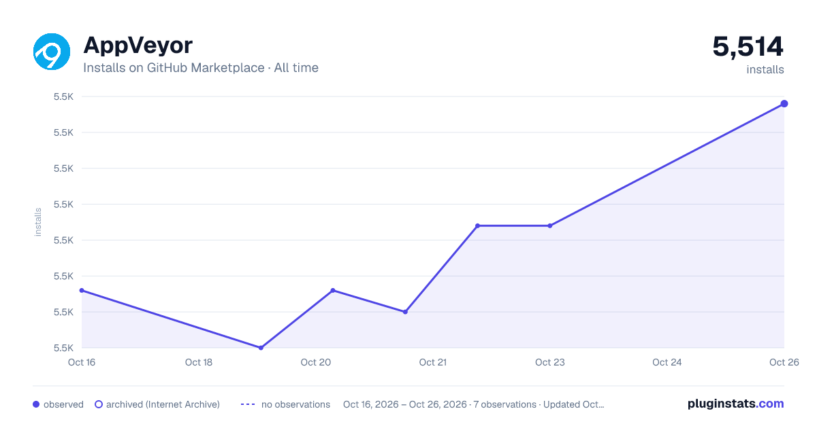Click the data point just after Oct 20
This screenshot has width=817, height=428.
point(333,290)
